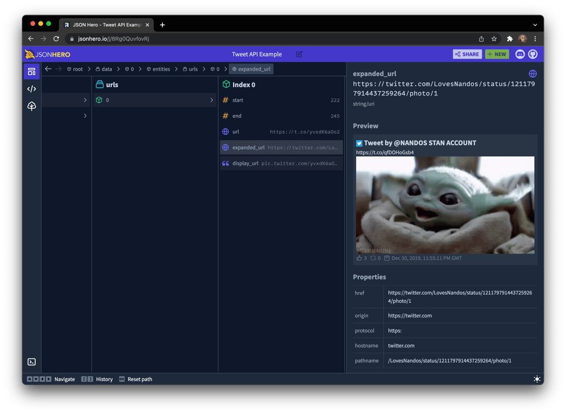Click the SHARE button

click(467, 54)
